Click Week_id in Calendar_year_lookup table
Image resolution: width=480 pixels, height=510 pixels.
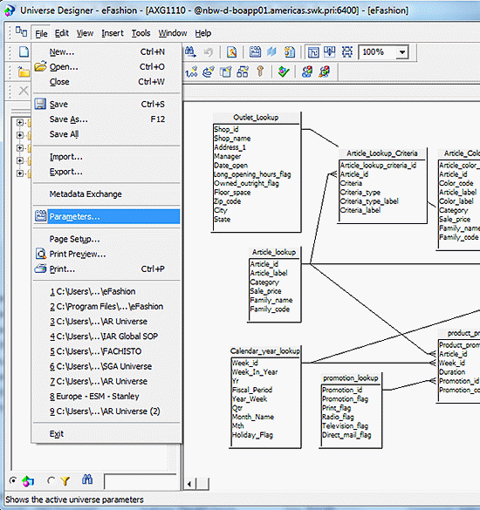pyautogui.click(x=244, y=363)
